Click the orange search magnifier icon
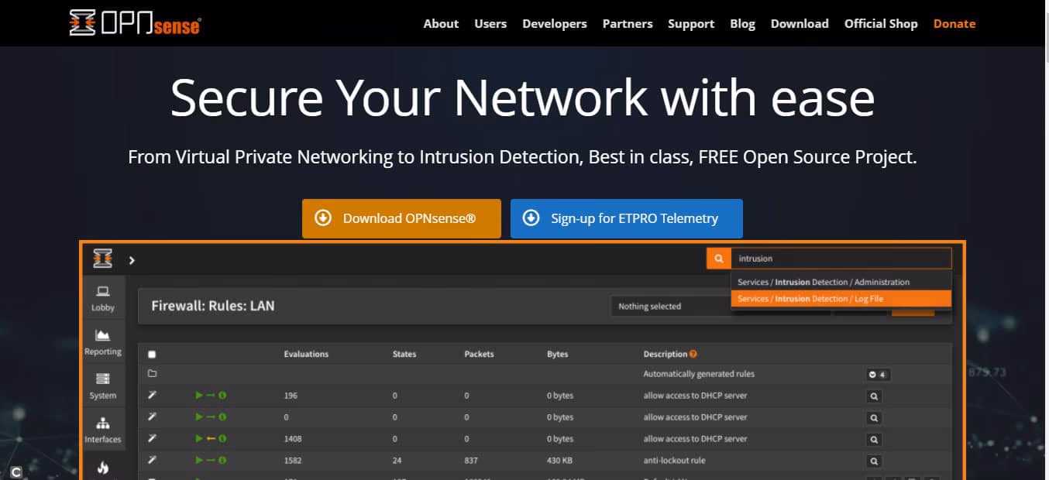 click(x=718, y=259)
